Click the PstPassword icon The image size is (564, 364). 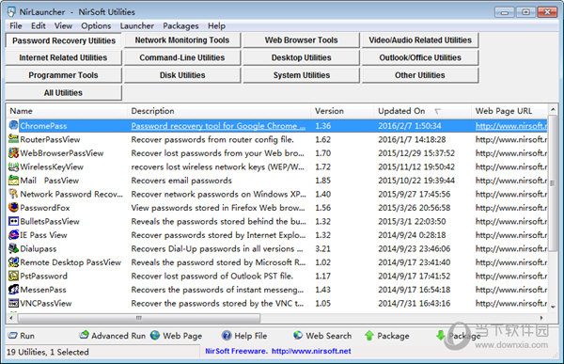tap(13, 276)
